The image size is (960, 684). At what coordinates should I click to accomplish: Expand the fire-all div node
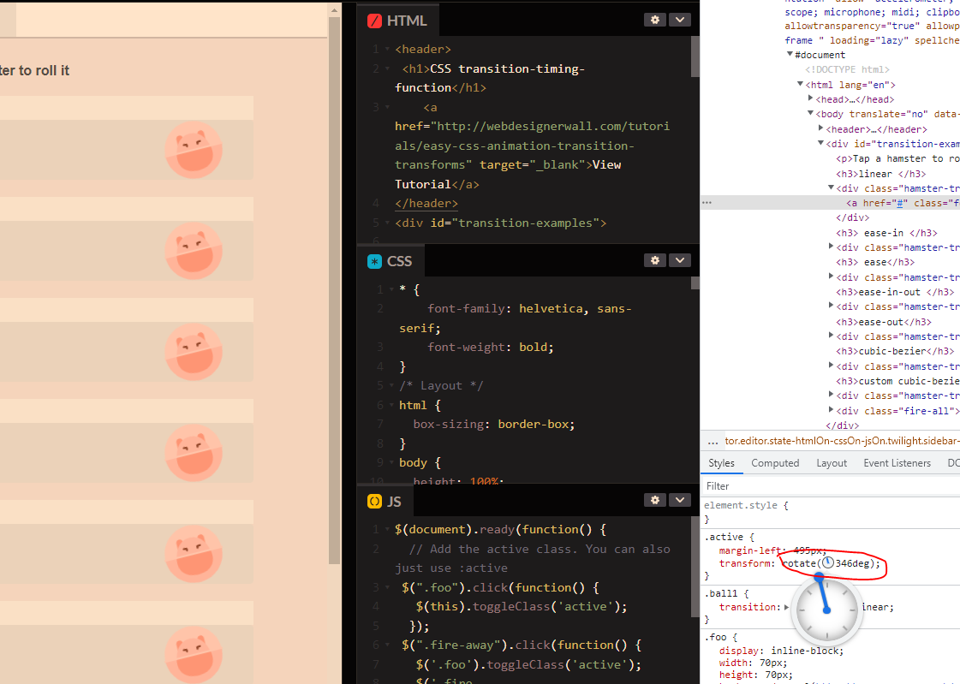pos(832,411)
